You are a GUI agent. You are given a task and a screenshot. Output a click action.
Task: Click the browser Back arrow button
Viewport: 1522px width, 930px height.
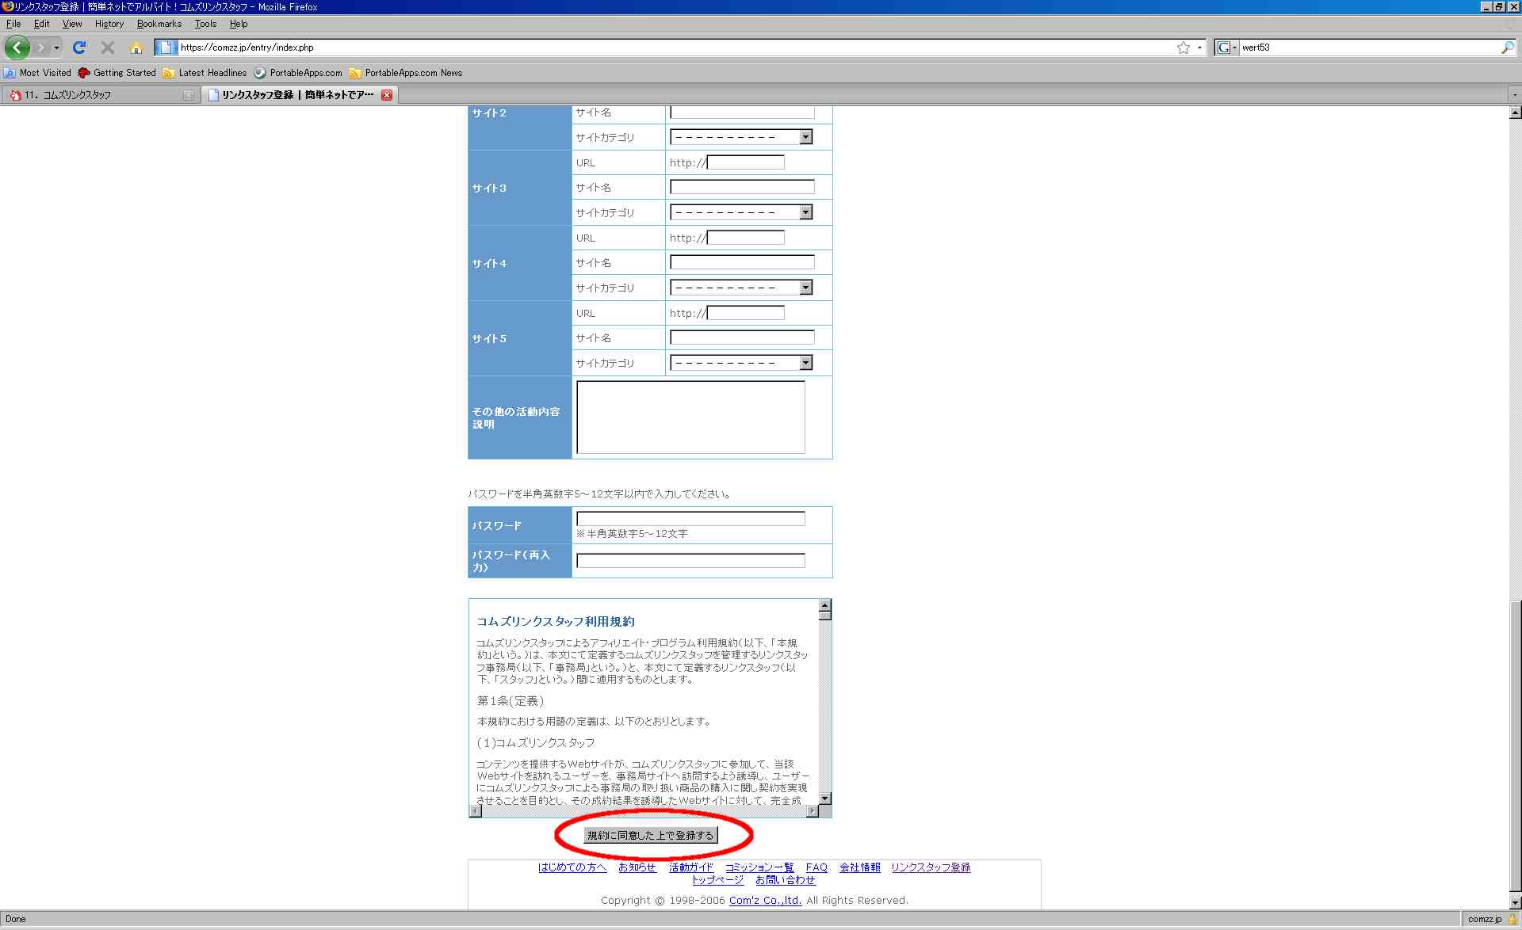[17, 48]
